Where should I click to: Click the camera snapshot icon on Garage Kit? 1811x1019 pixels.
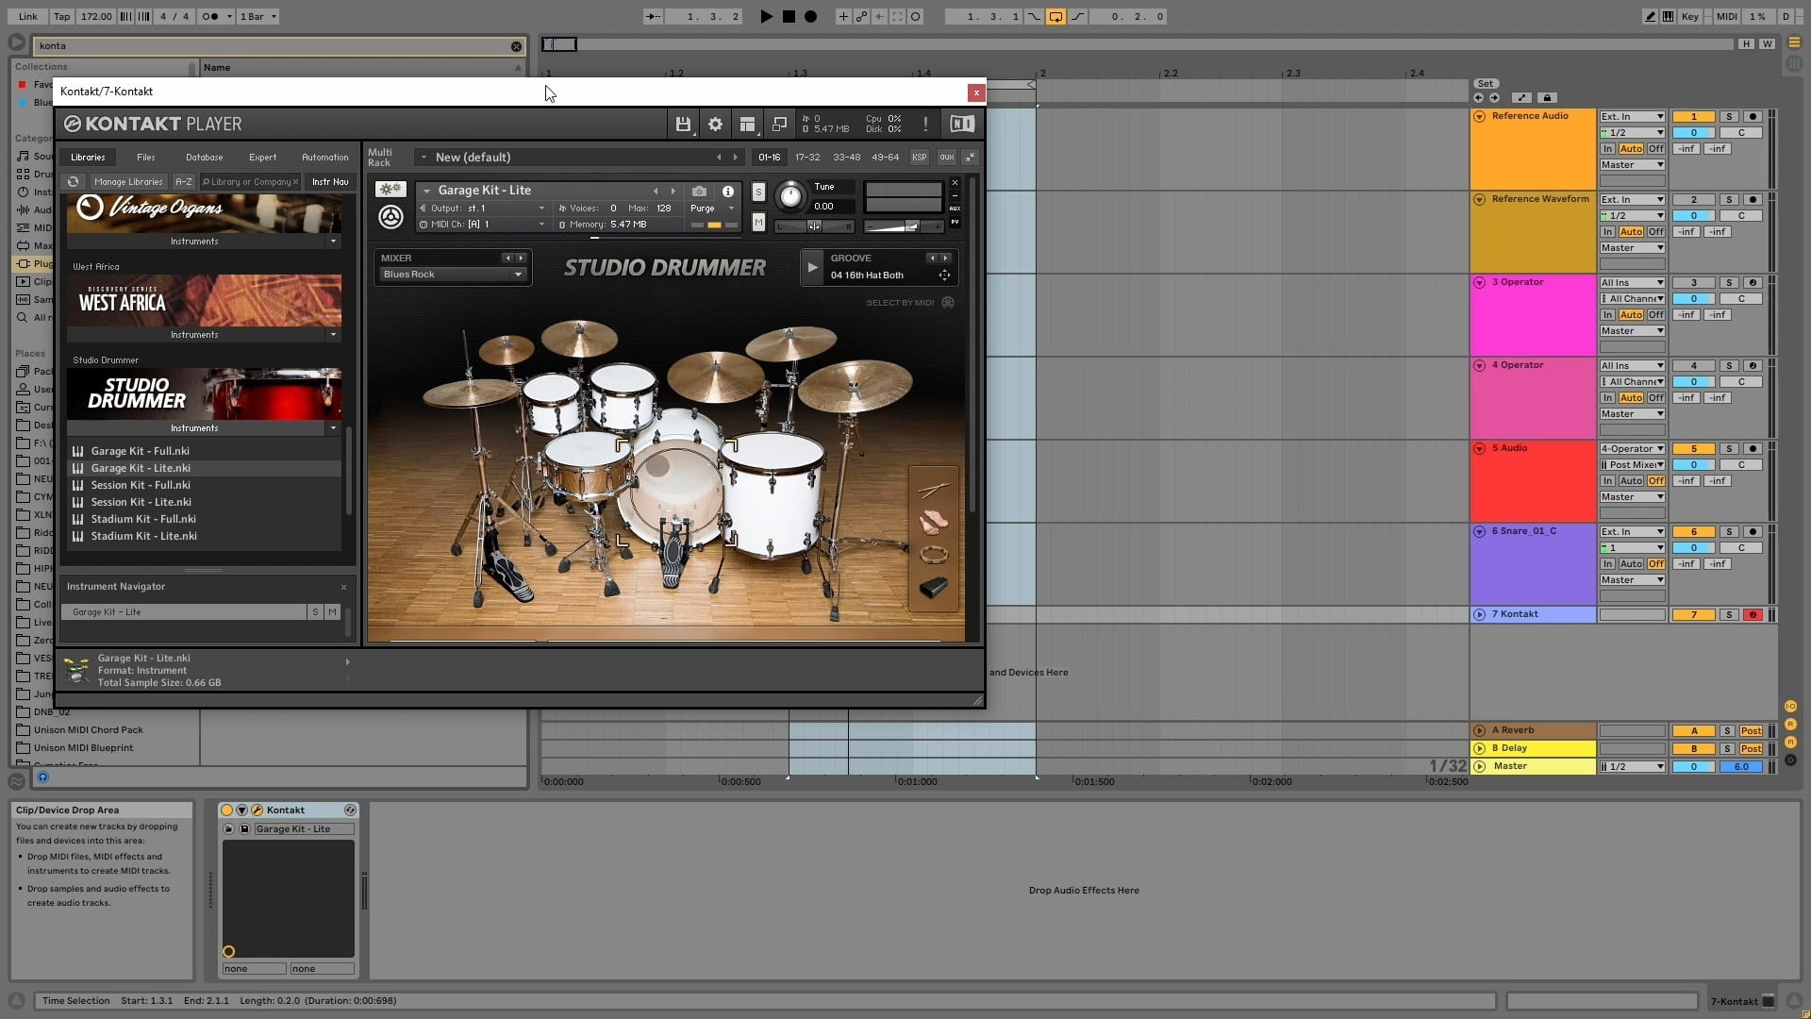coord(700,192)
